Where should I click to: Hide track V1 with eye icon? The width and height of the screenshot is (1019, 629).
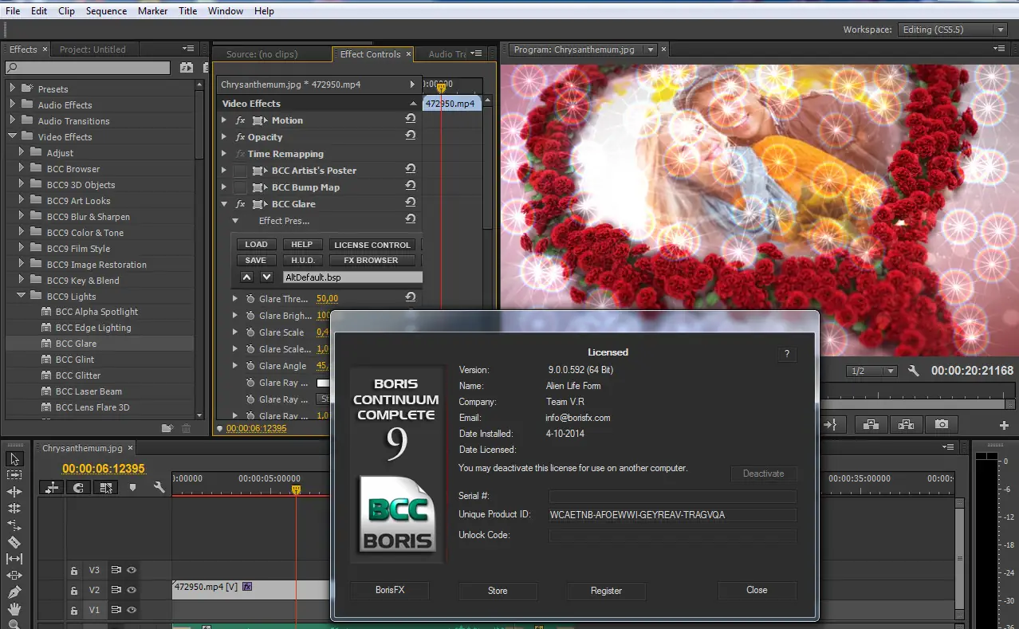click(x=132, y=610)
